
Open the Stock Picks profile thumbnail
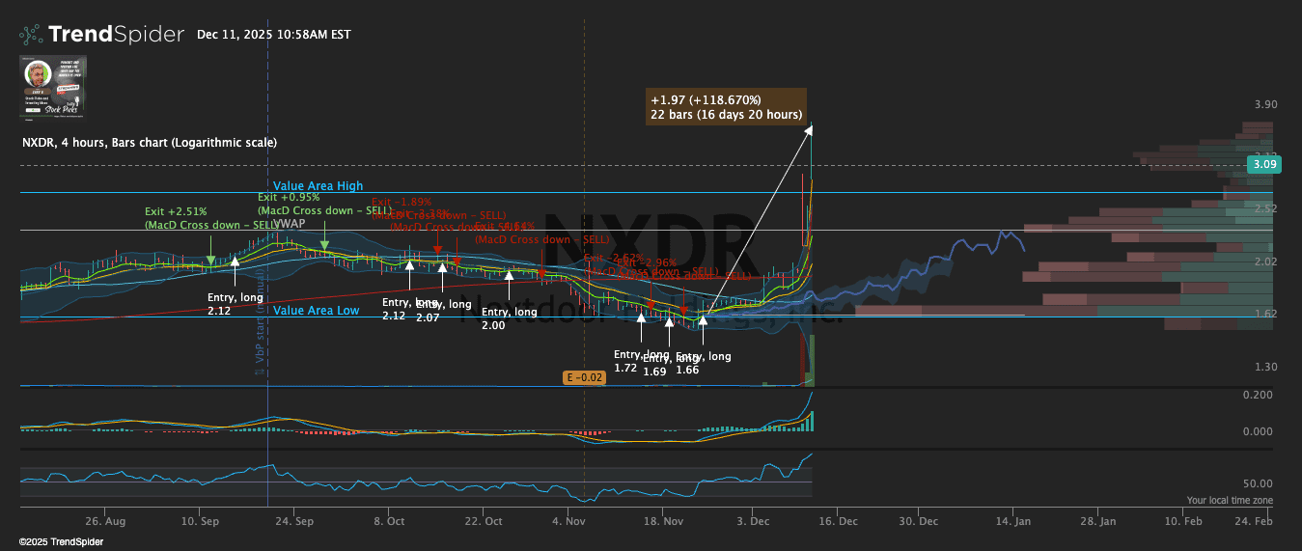tap(53, 88)
